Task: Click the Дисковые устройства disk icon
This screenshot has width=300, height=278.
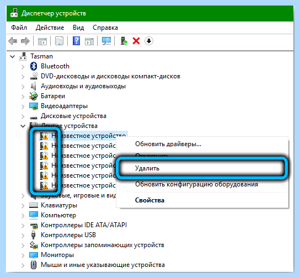Action: (34, 117)
